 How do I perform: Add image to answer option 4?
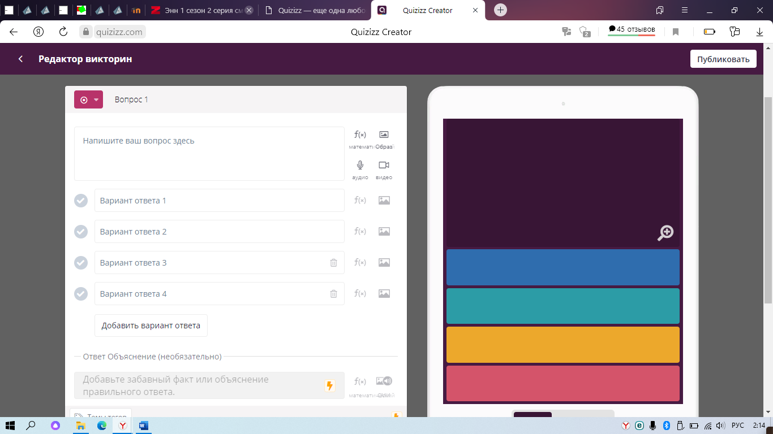tap(384, 293)
